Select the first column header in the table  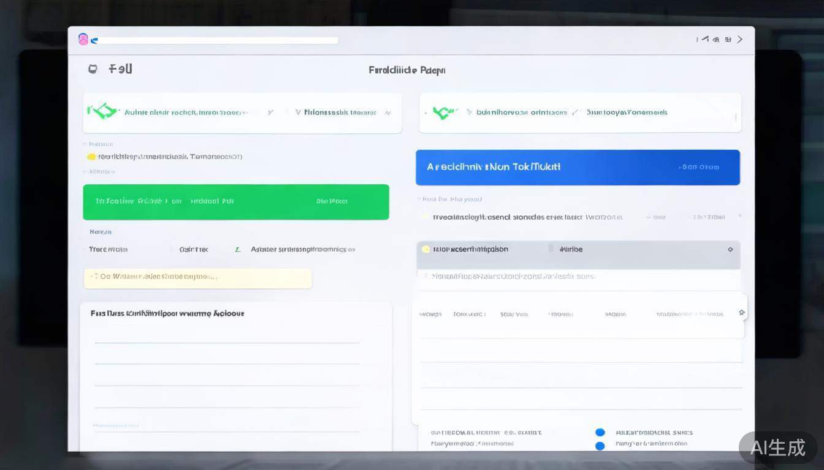[430, 315]
